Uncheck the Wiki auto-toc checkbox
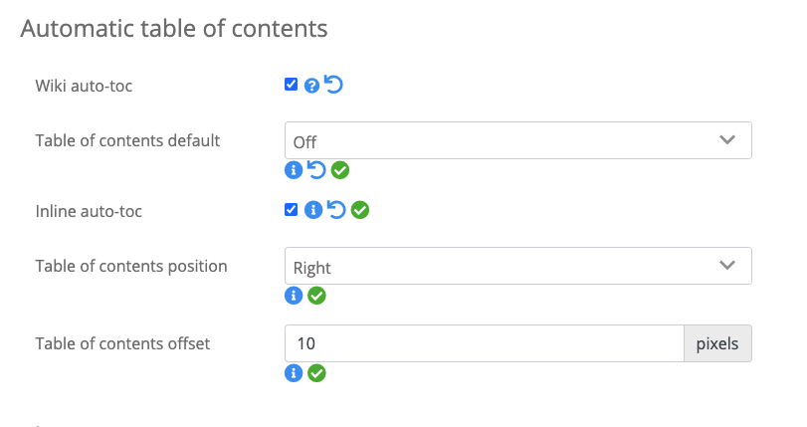Viewport: 807px width, 427px height. pos(291,85)
